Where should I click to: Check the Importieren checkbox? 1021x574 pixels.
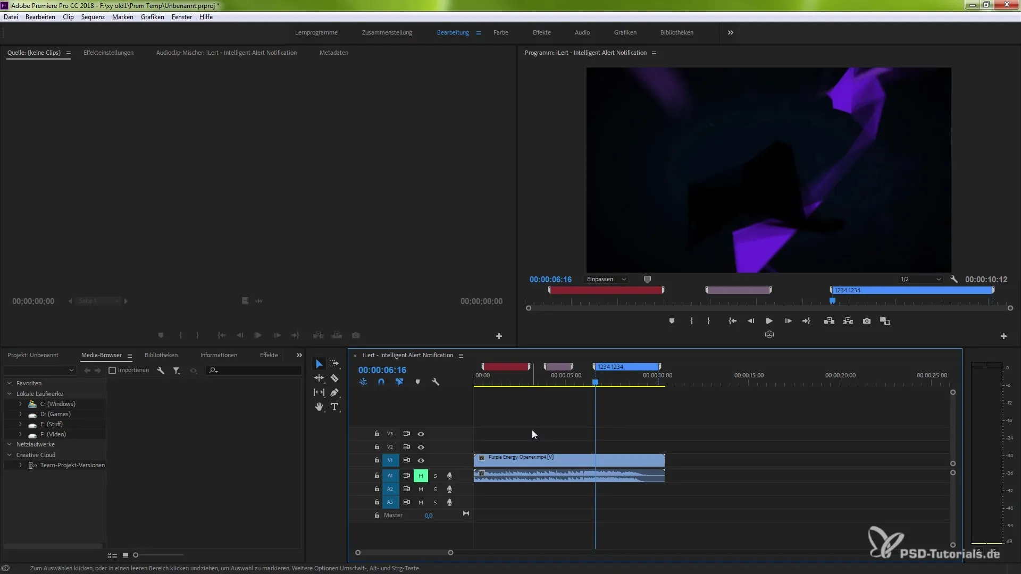pos(112,370)
